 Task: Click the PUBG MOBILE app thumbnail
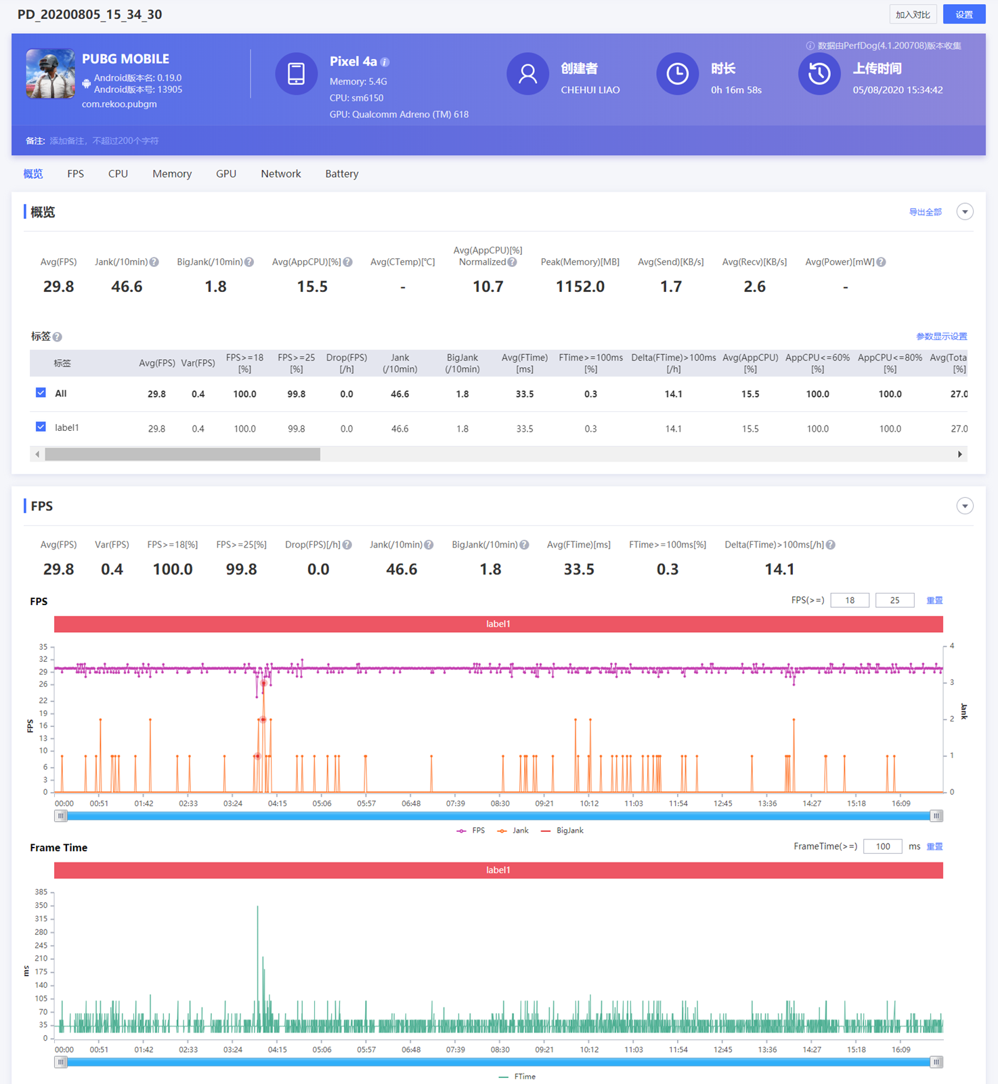[50, 74]
